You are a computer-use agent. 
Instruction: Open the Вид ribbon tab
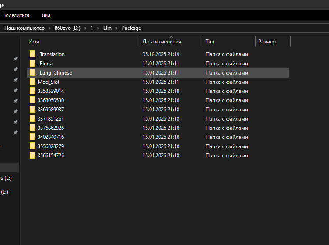46,15
